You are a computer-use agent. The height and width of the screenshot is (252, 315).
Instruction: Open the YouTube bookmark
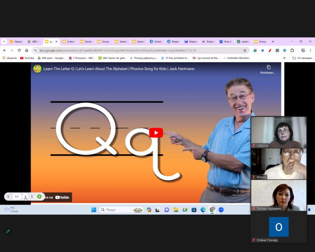(27, 58)
